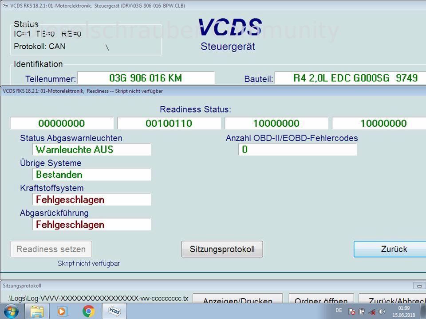The width and height of the screenshot is (426, 319).
Task: Click the Kraftstoffsystem Fehlgeschlagen field
Action: pyautogui.click(x=91, y=200)
